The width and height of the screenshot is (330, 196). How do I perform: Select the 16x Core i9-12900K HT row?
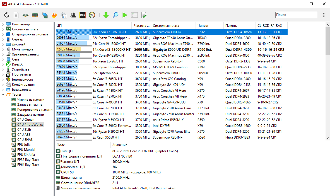pos(171,55)
